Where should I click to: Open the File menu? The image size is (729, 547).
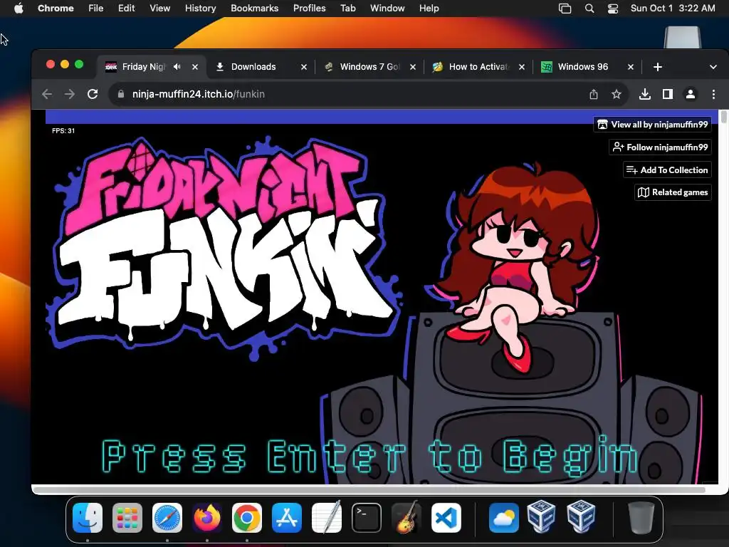click(x=96, y=9)
